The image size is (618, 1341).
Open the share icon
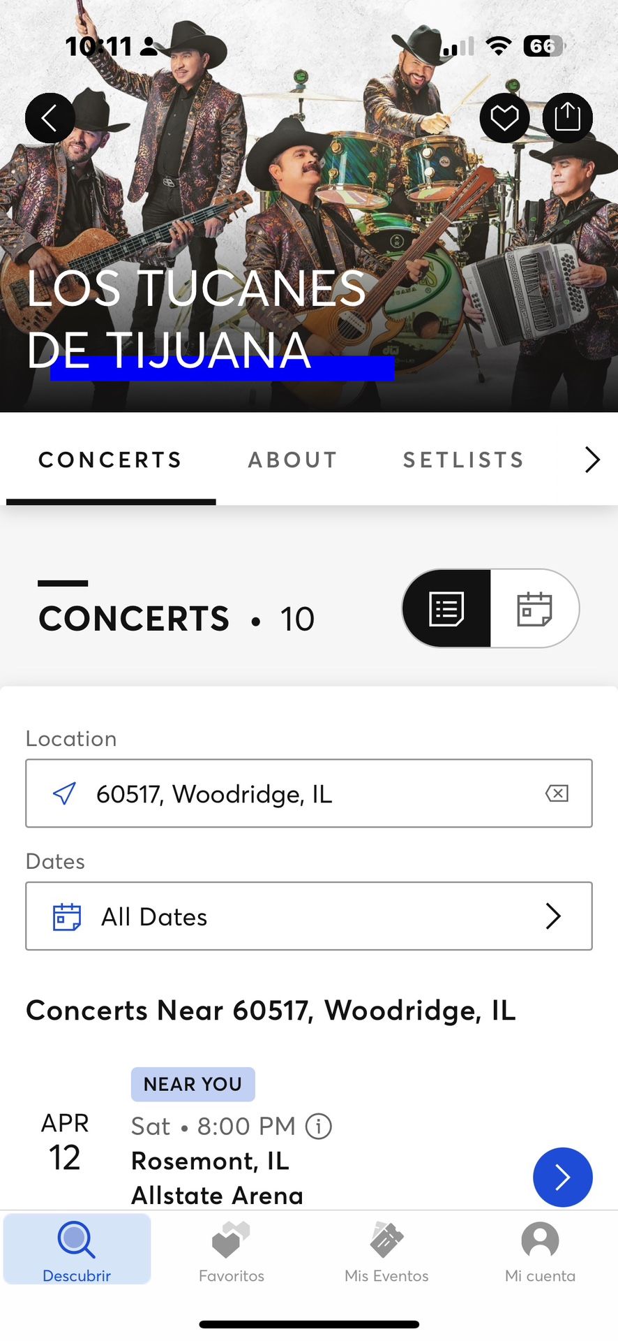click(567, 117)
